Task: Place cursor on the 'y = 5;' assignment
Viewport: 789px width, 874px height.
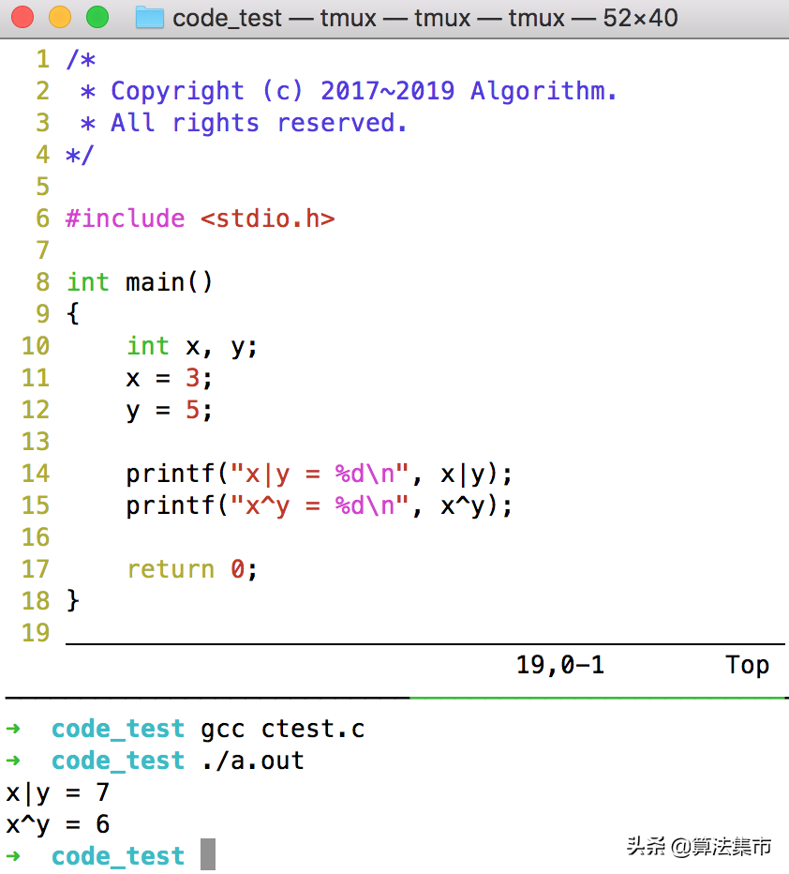Action: [x=170, y=411]
